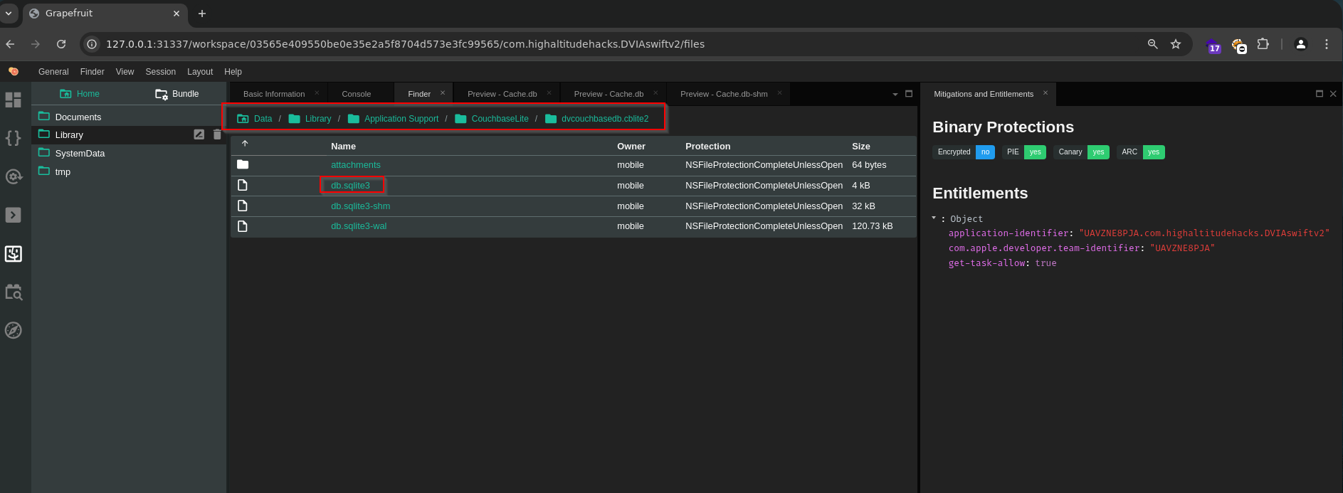Click the sort arrow in the file table header
This screenshot has height=493, width=1343.
click(245, 144)
